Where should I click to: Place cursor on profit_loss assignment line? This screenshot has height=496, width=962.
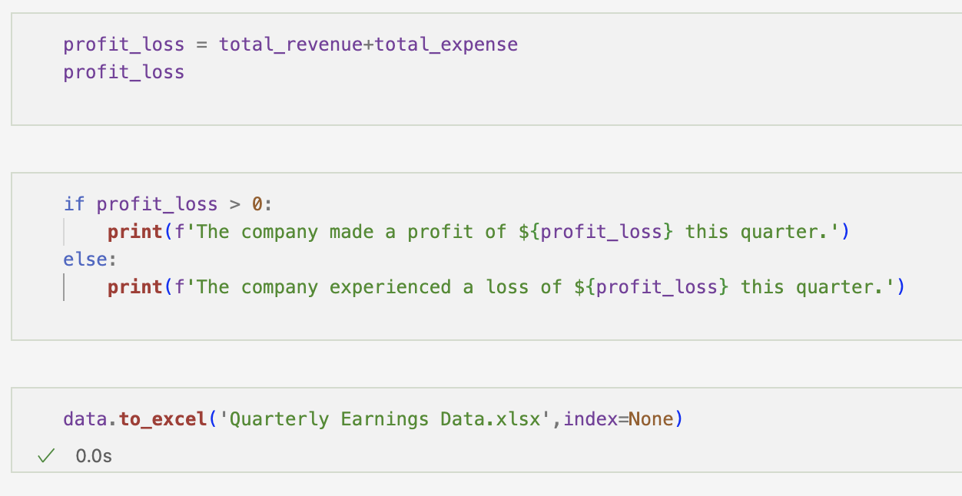click(x=290, y=45)
